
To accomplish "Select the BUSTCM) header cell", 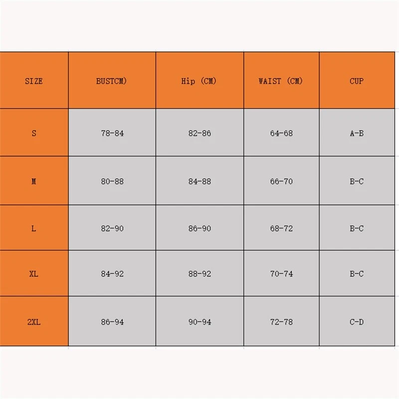I will click(112, 81).
